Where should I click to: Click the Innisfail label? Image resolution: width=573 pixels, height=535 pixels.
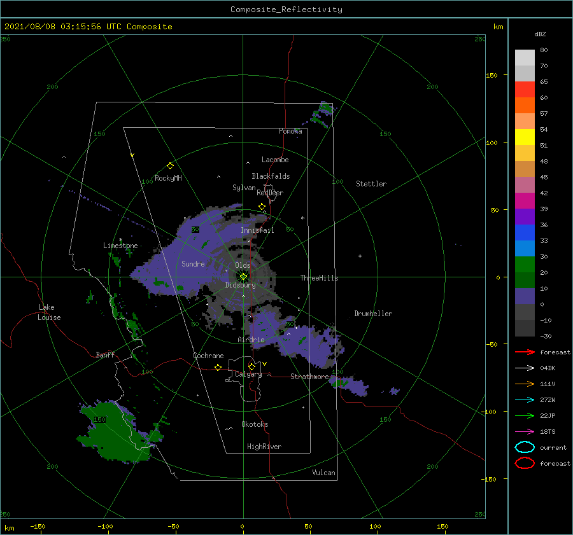(257, 230)
